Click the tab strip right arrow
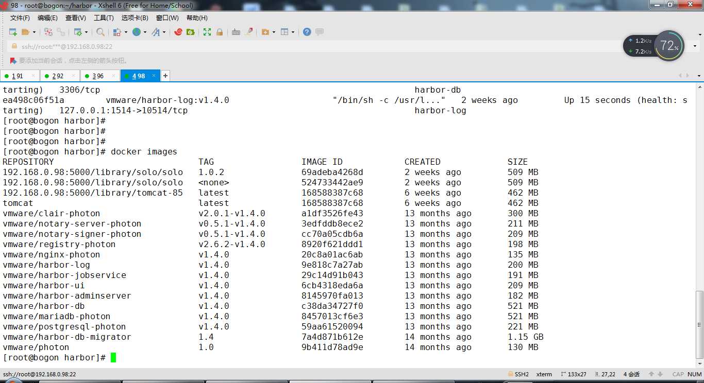Viewport: 704px width, 383px height. [x=687, y=76]
